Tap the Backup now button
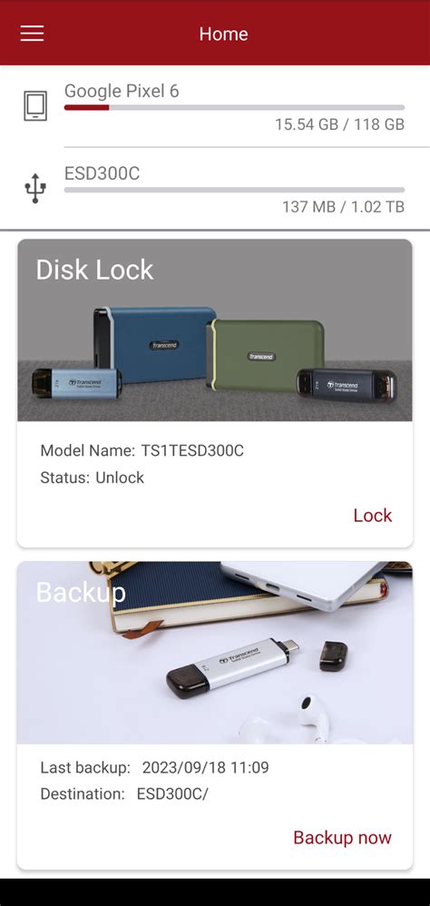 (342, 837)
